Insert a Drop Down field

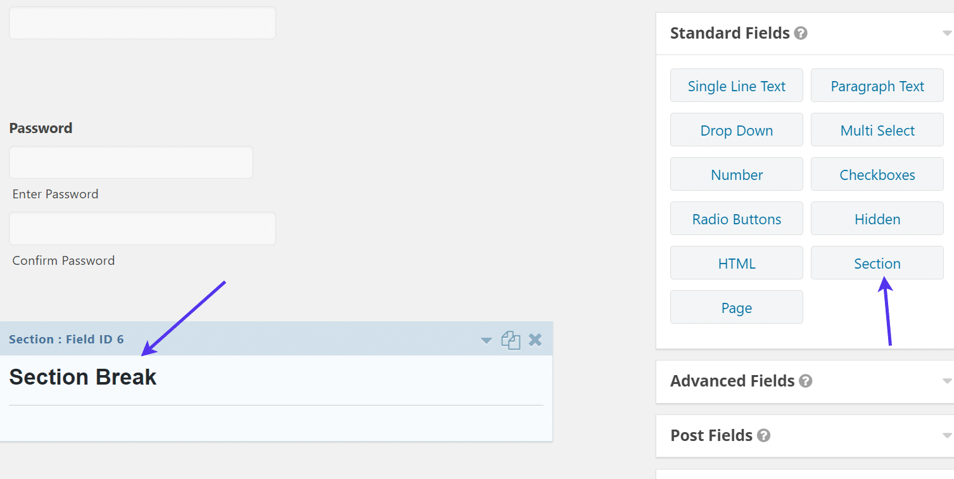[736, 129]
